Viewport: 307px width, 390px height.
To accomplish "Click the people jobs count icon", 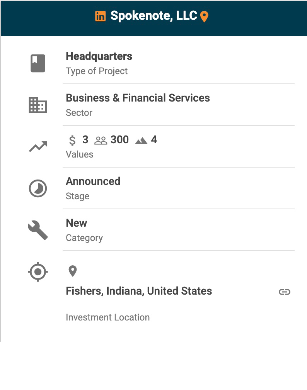I will [101, 141].
